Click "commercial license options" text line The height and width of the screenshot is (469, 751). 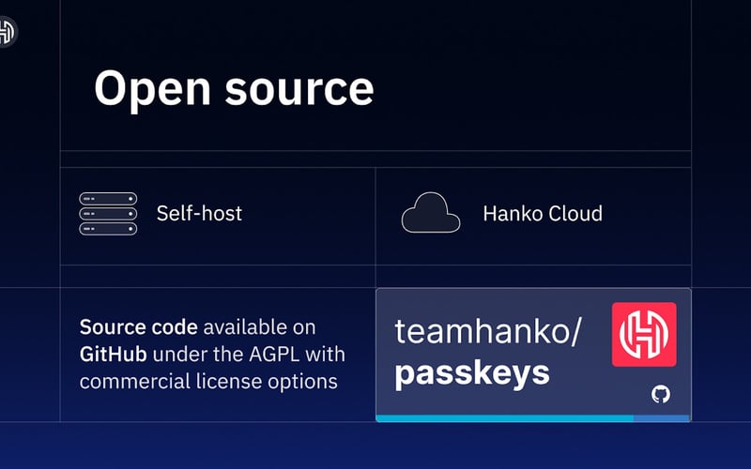click(208, 382)
